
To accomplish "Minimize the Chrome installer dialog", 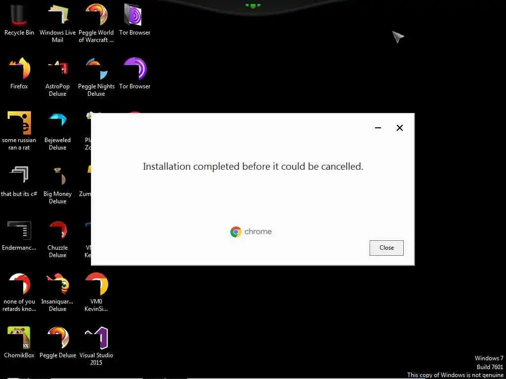I will point(378,128).
